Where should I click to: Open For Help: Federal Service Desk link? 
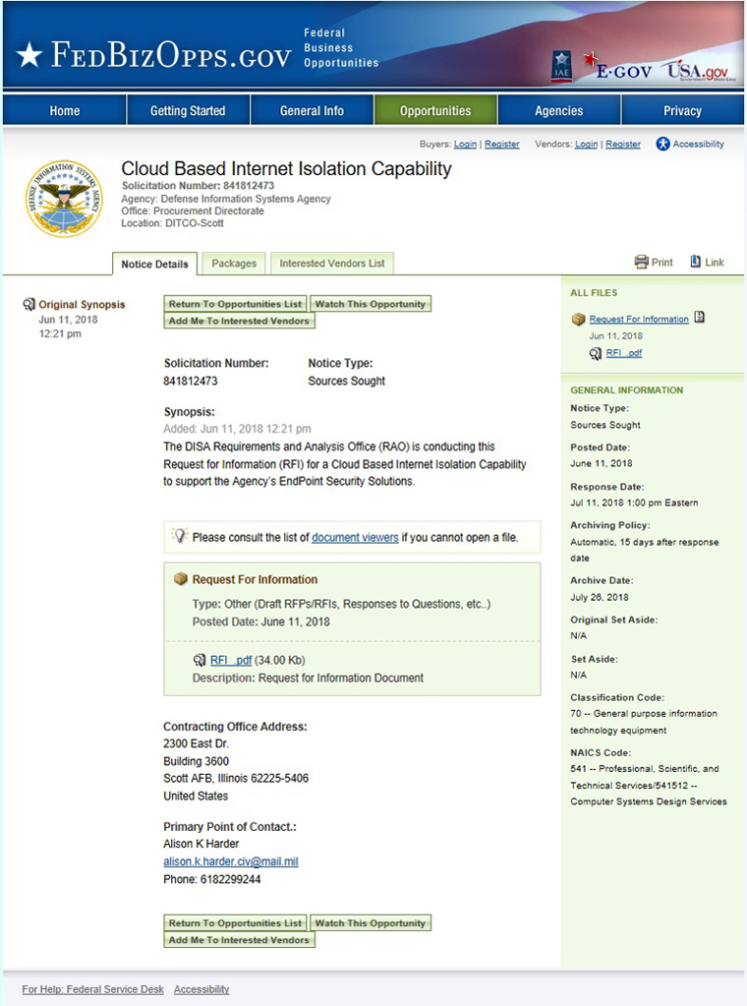93,989
